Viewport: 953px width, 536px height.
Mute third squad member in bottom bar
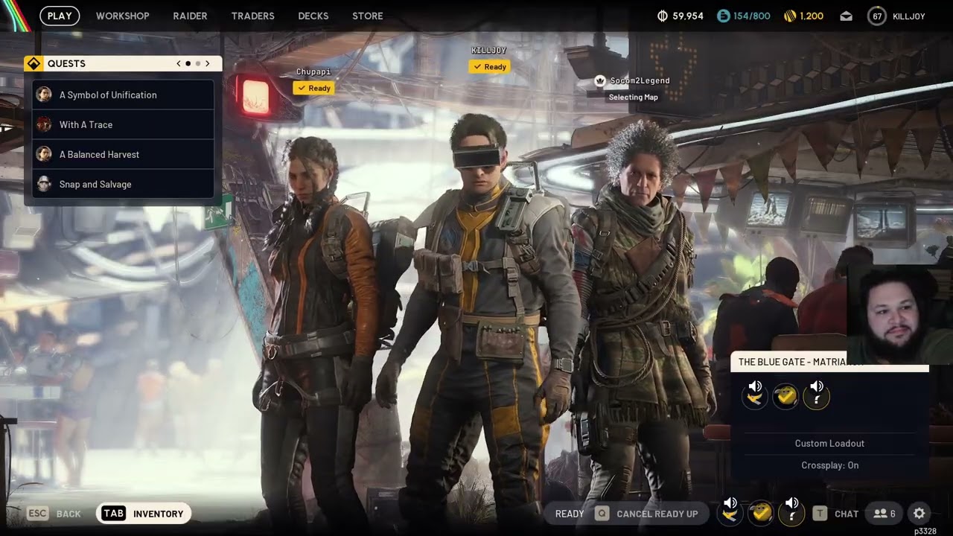coord(791,511)
